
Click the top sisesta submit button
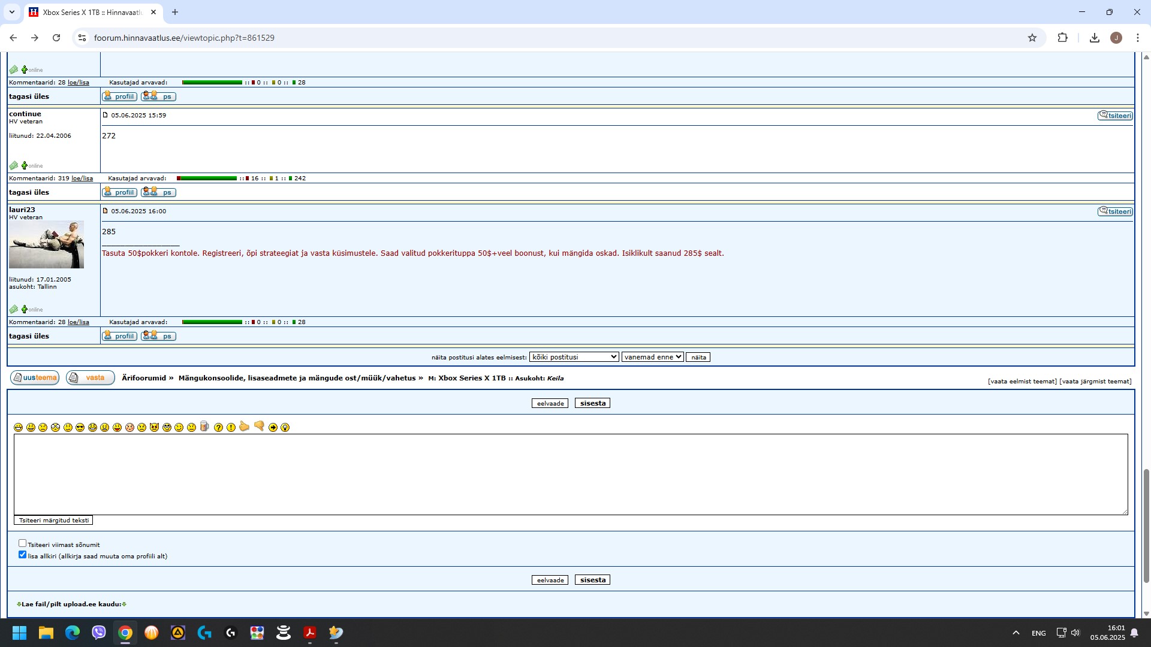[592, 403]
